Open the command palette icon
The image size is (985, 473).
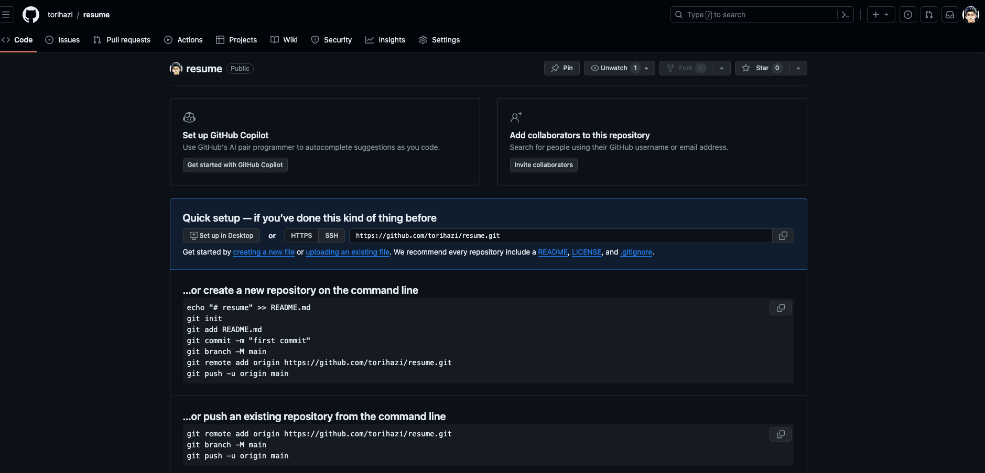click(845, 15)
